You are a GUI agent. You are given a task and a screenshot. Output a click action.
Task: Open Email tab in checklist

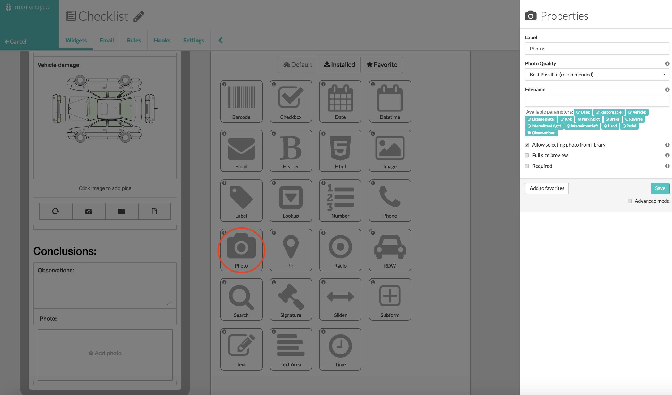pos(106,40)
